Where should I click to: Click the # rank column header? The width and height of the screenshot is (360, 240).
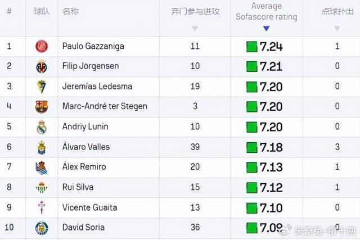point(9,11)
